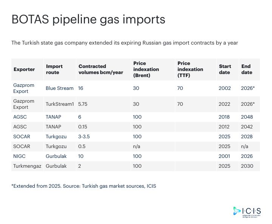Click the footnote "Extended from 2025" source text
The width and height of the screenshot is (272, 224).
tap(83, 187)
